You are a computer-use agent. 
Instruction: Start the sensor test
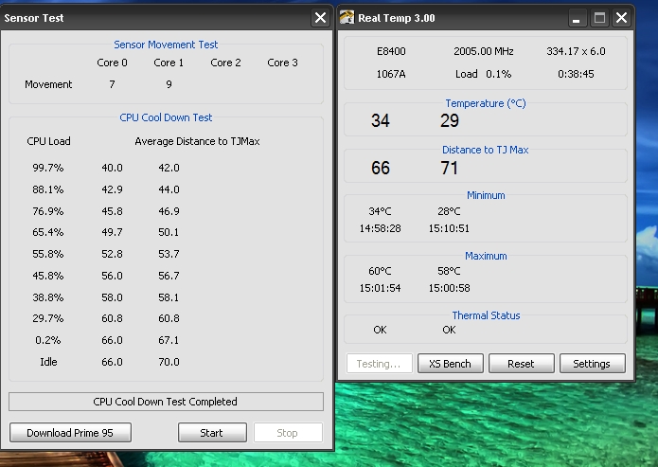click(x=212, y=433)
